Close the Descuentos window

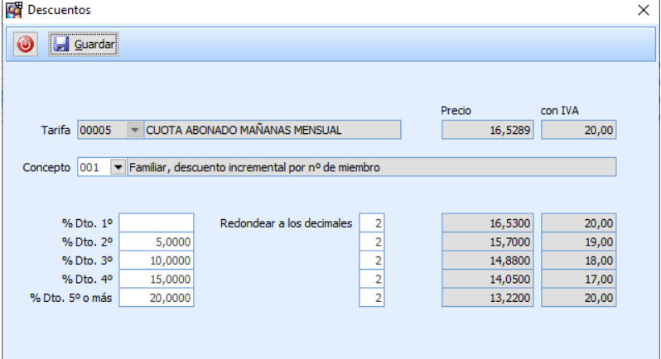643,11
